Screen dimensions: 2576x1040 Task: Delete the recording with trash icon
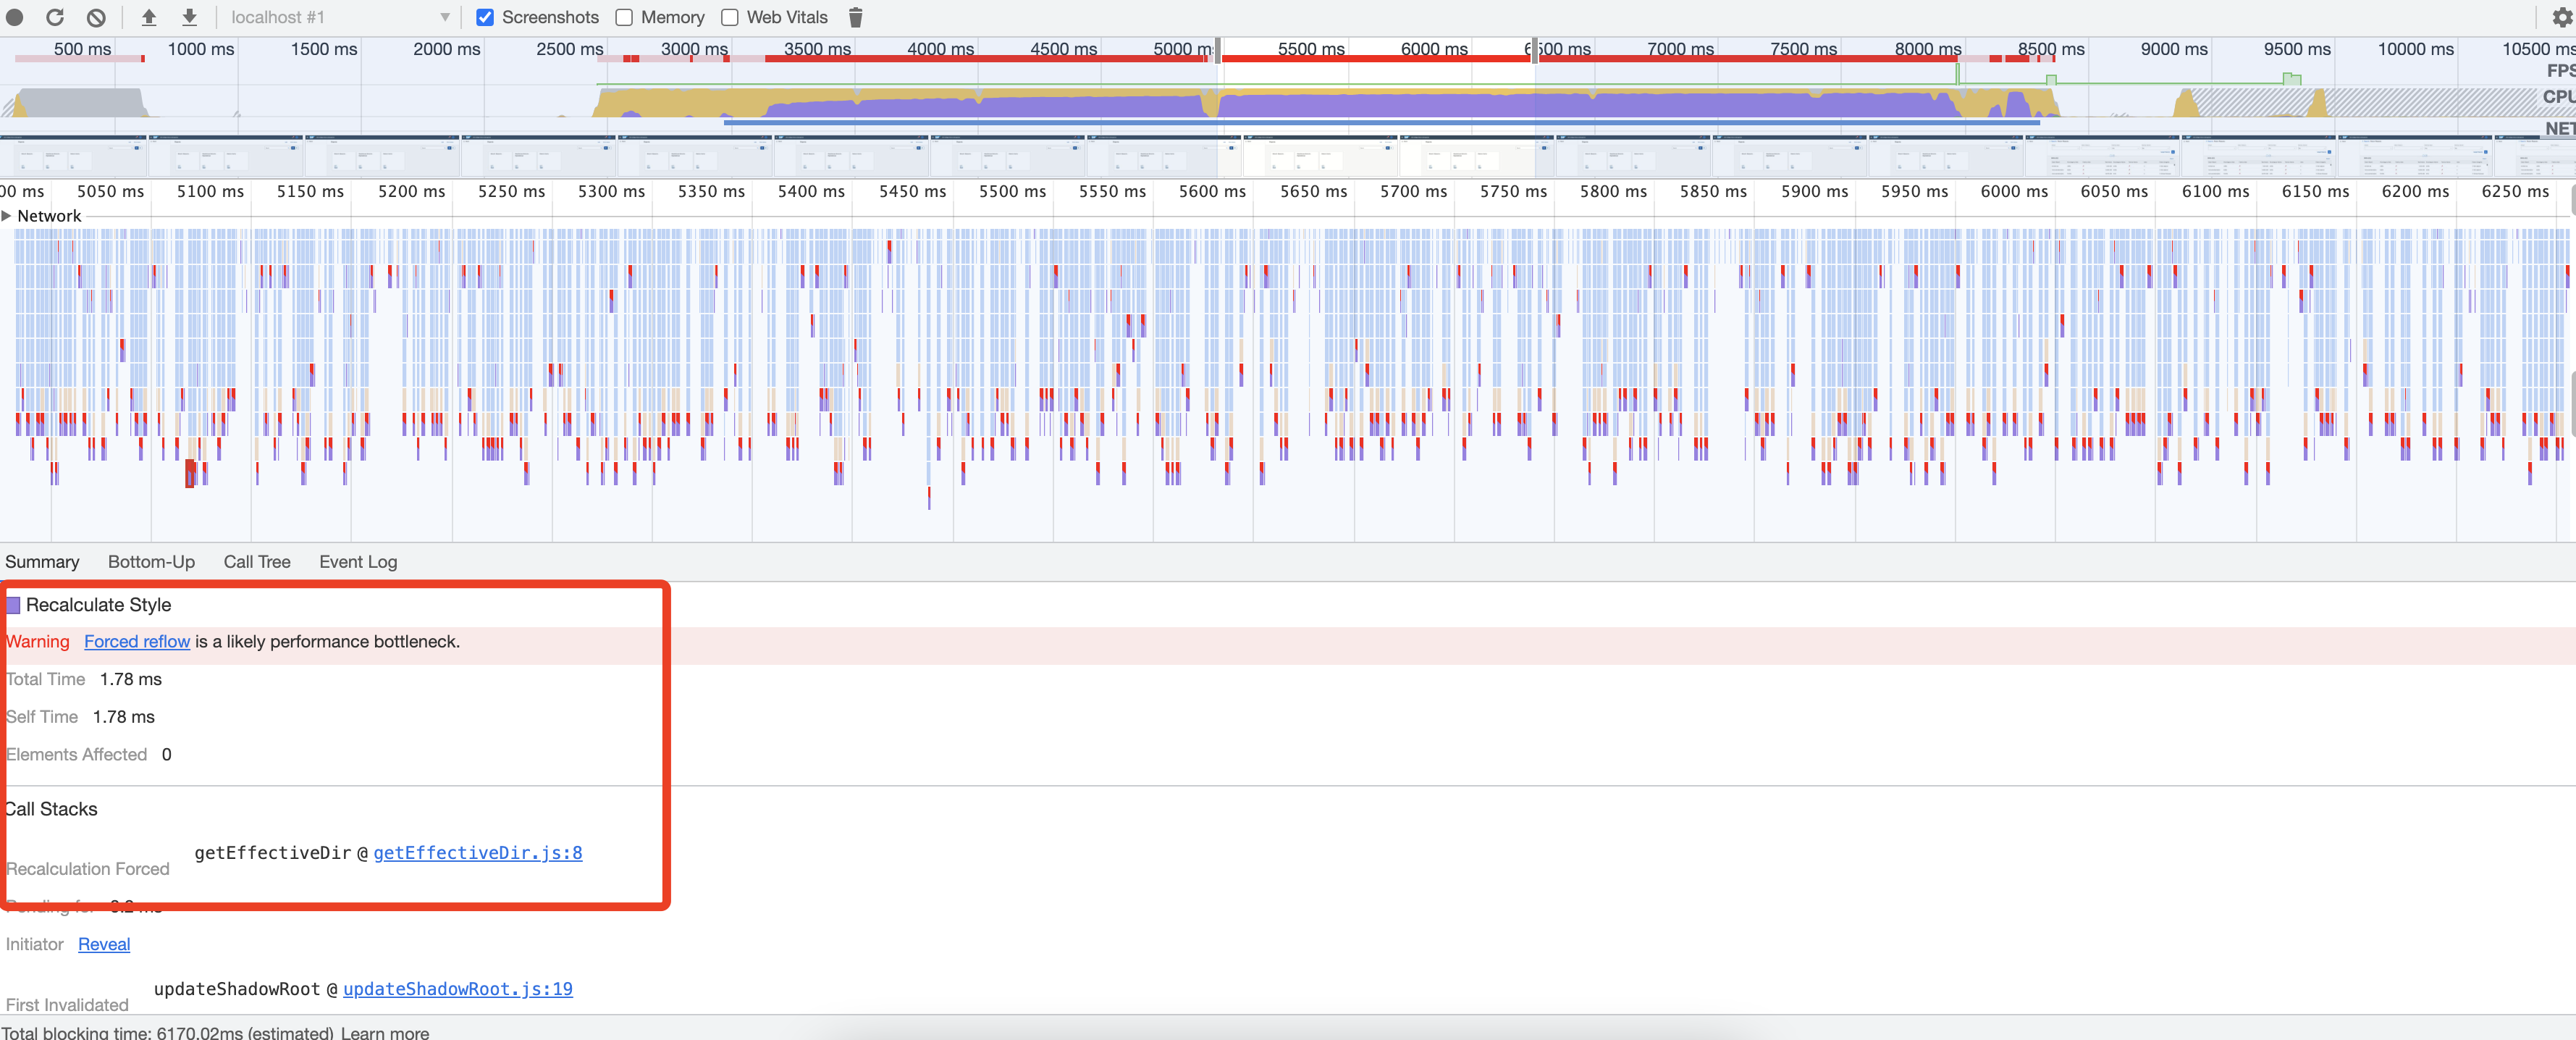tap(855, 17)
